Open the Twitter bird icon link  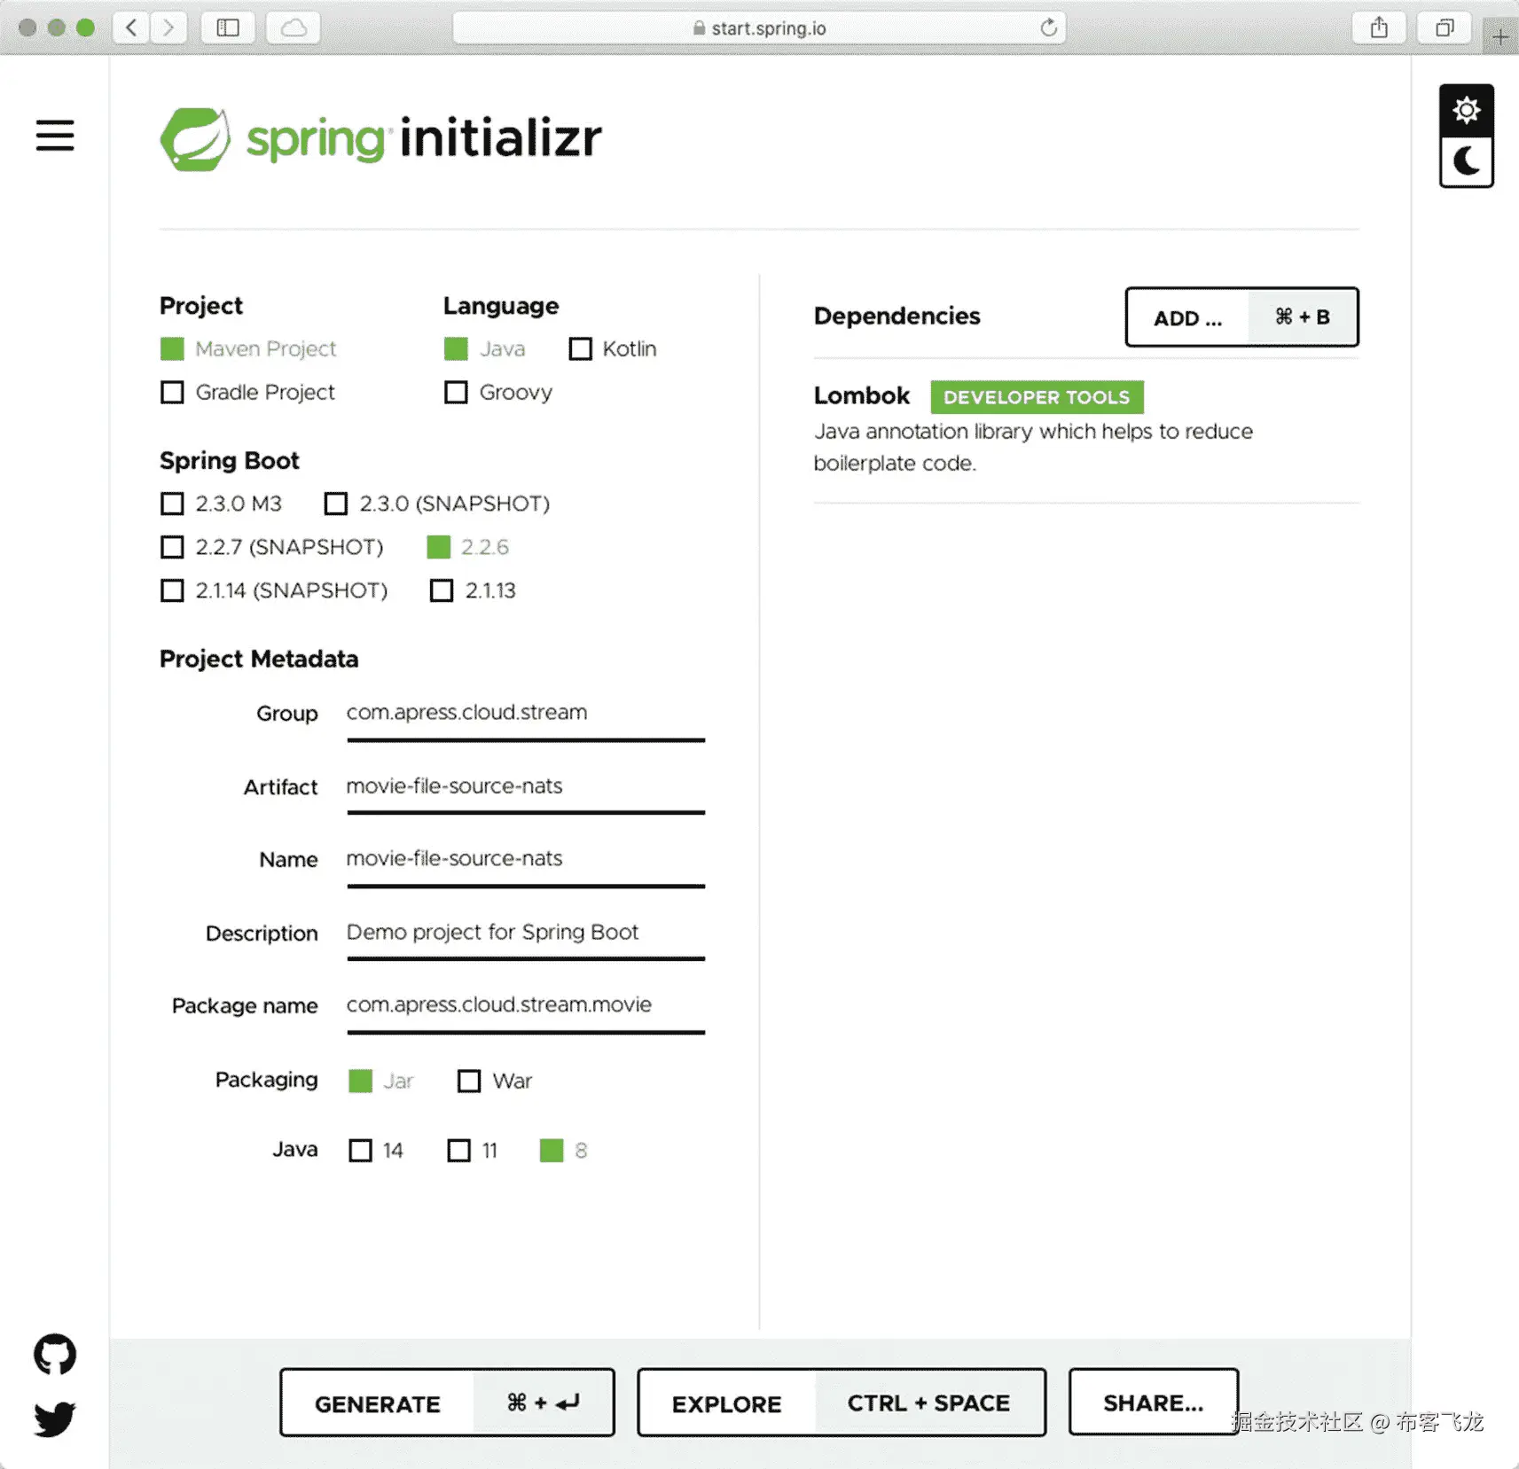(55, 1418)
